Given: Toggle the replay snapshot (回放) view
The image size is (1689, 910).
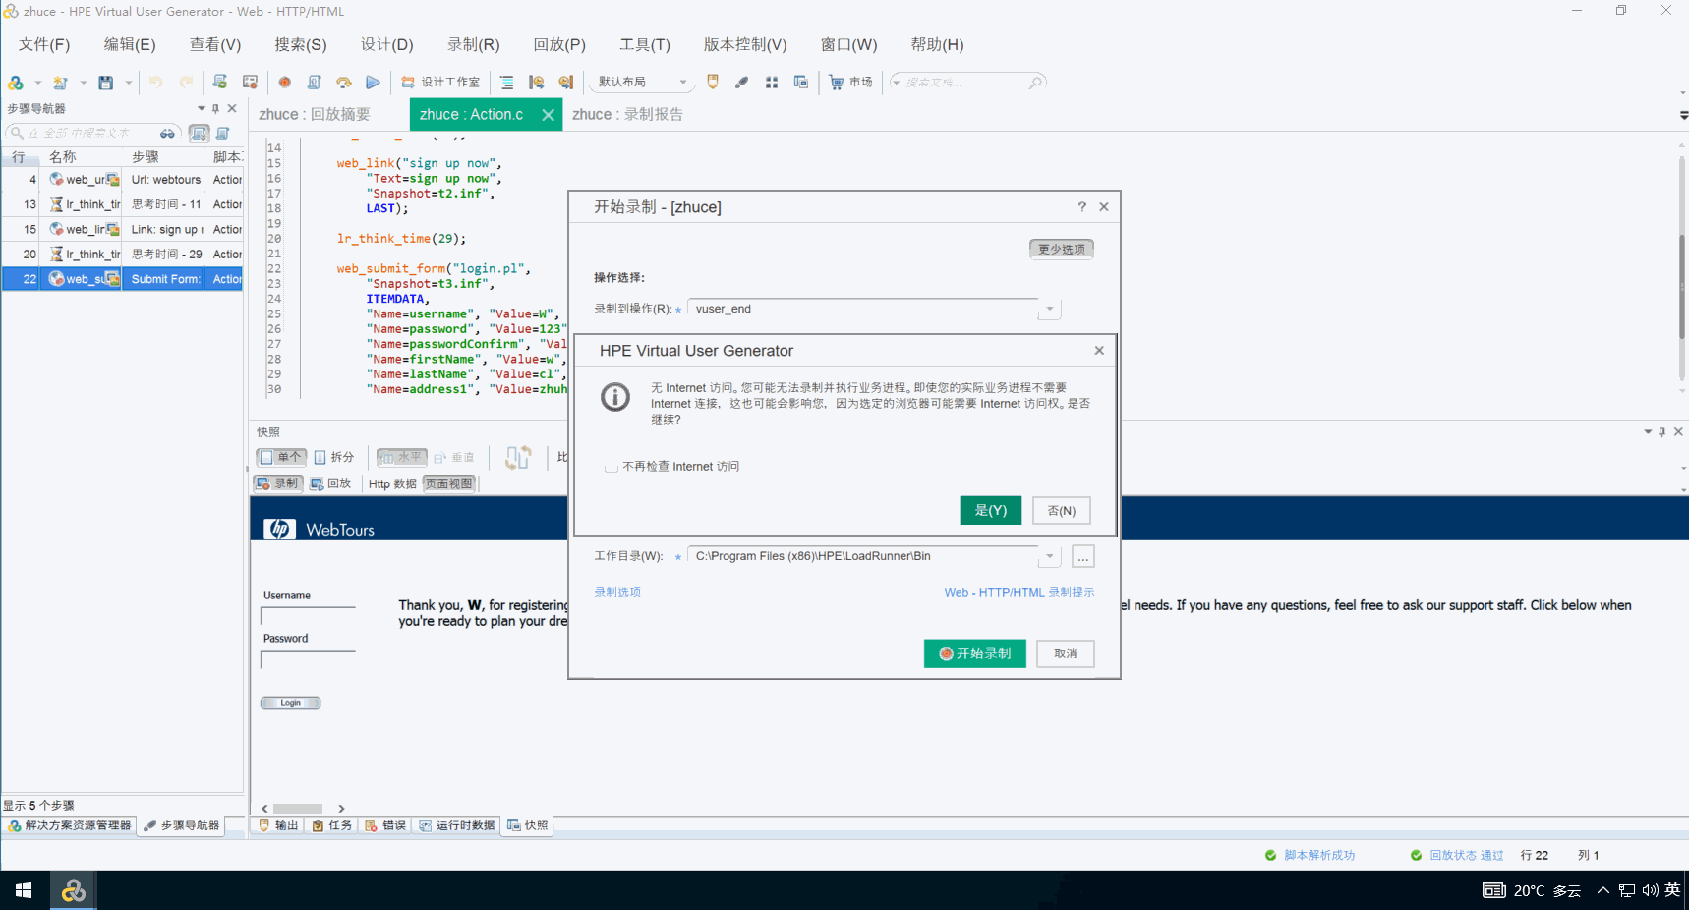Looking at the screenshot, I should click(x=330, y=483).
